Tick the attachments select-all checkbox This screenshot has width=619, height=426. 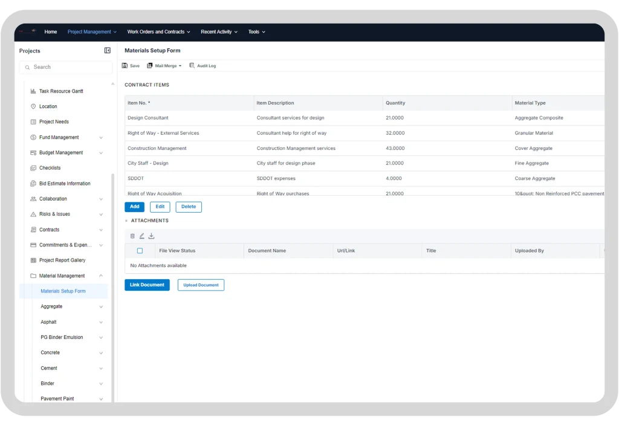(x=140, y=251)
